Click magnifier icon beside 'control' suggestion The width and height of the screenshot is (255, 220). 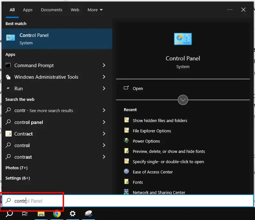(x=8, y=145)
